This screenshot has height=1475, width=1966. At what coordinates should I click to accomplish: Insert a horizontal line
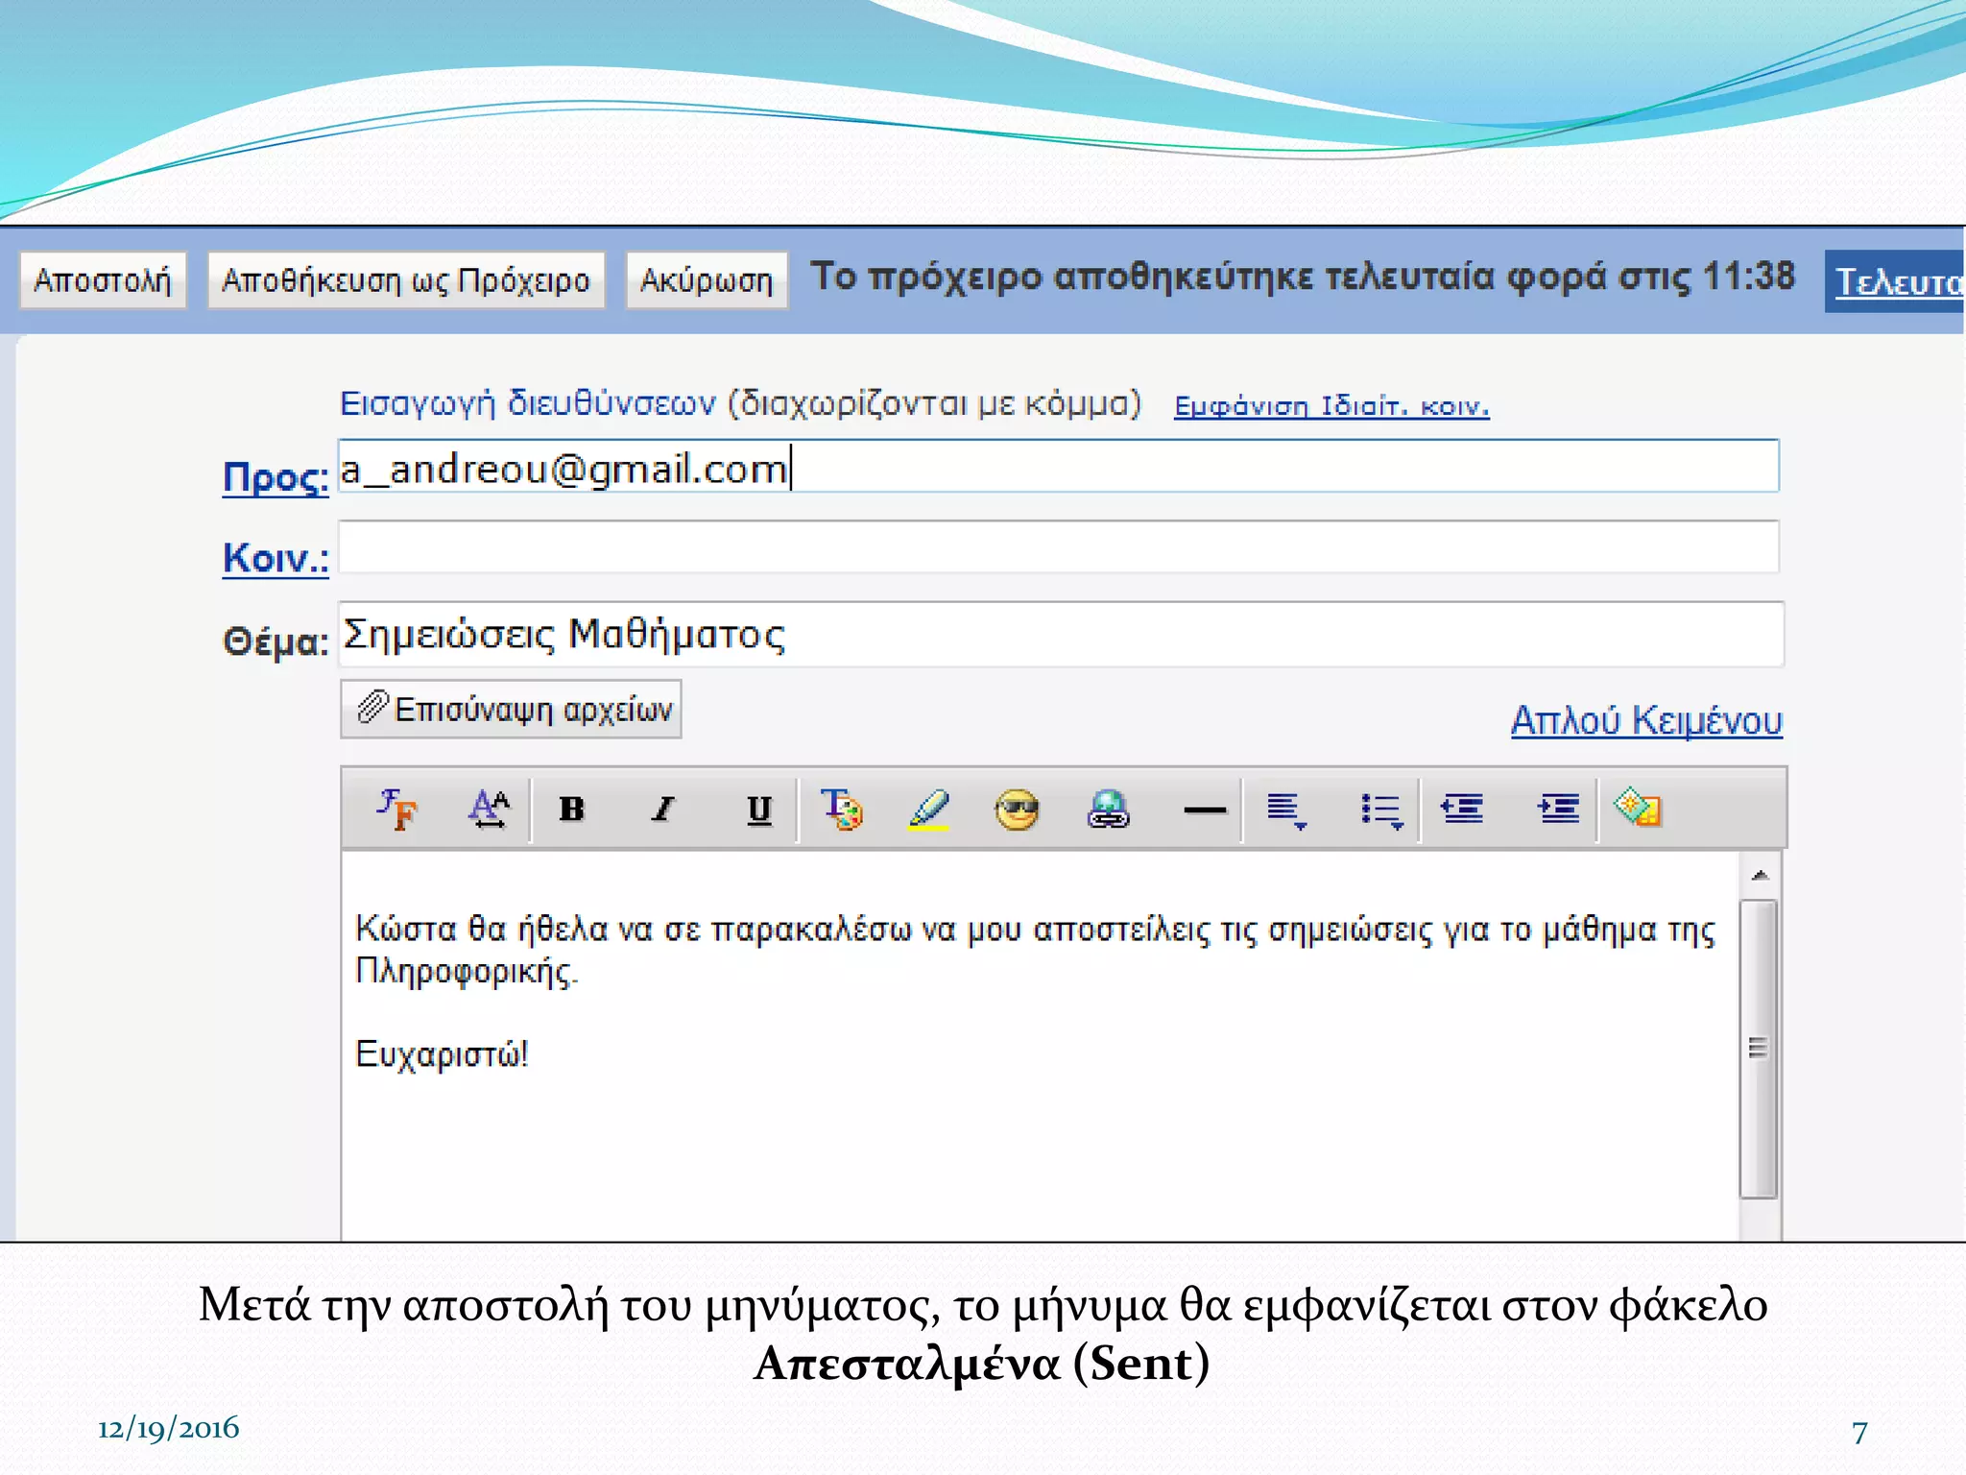click(1205, 810)
